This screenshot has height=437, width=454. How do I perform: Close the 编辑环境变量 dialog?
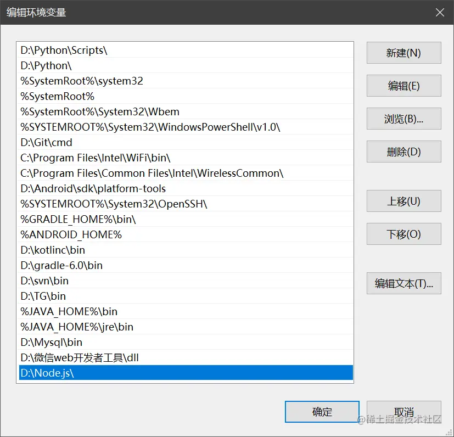point(440,13)
